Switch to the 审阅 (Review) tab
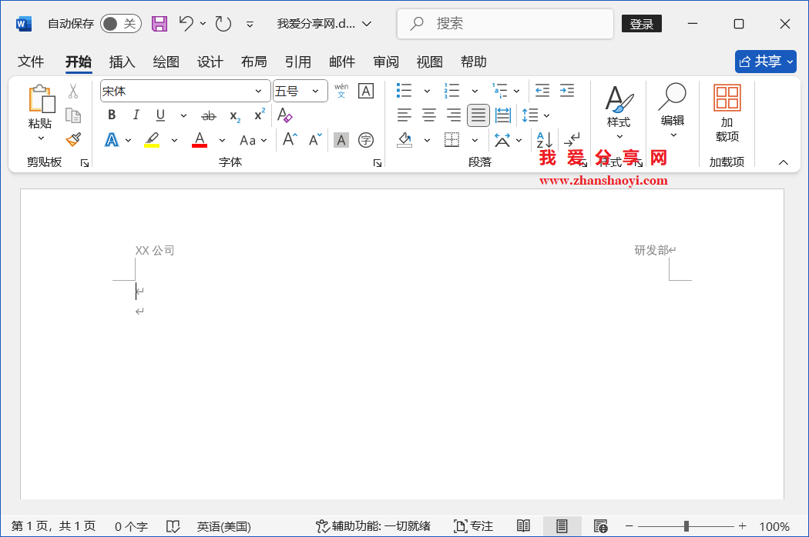The height and width of the screenshot is (537, 809). click(386, 62)
